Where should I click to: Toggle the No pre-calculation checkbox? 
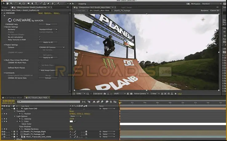(39, 37)
